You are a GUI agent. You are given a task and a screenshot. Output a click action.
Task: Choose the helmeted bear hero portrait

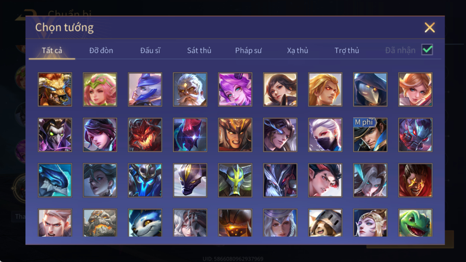click(x=325, y=223)
